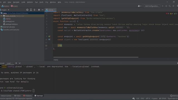Click the collapse all icon in Project panel
This screenshot has height=100, width=178.
point(34,10)
